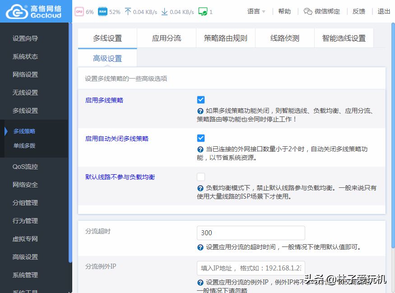Click the Gocloud logo icon
395x293 pixels.
pos(16,11)
